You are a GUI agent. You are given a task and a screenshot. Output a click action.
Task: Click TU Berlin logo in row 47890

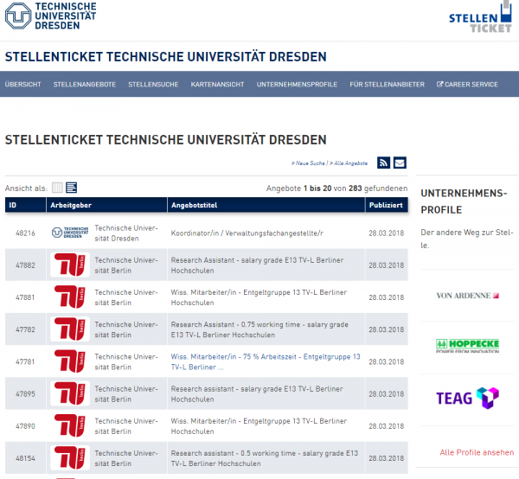click(x=70, y=425)
